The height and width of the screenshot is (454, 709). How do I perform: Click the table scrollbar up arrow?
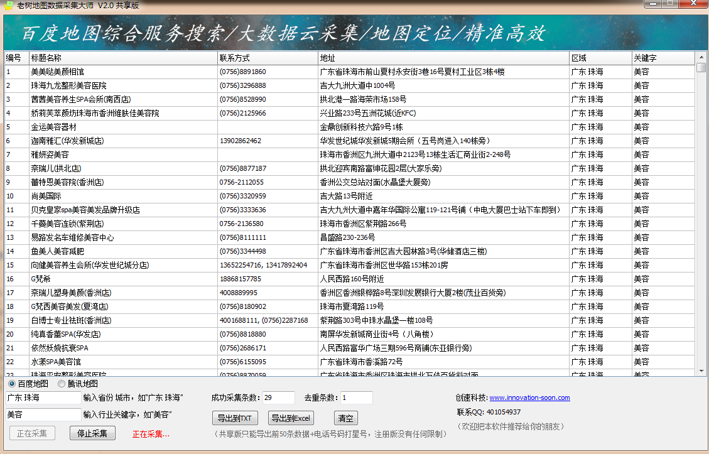click(x=701, y=57)
